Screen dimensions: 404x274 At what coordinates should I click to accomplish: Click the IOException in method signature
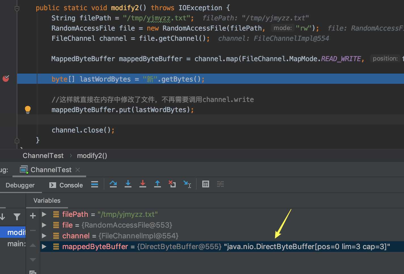tap(200, 8)
